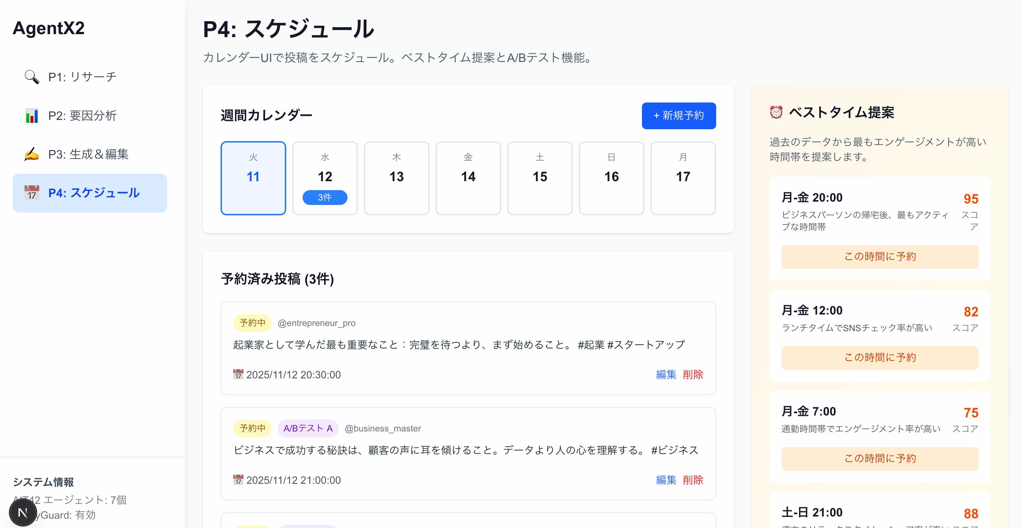Go to P3: 生成＆編集 page

pyautogui.click(x=88, y=154)
